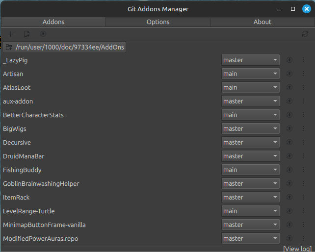Click the add addon plus icon
Image resolution: width=315 pixels, height=252 pixels.
11,34
